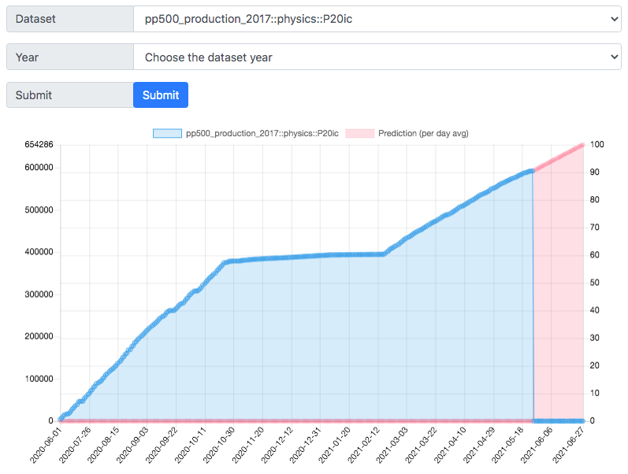The width and height of the screenshot is (628, 474).
Task: Open the Dataset dropdown
Action: click(x=377, y=19)
